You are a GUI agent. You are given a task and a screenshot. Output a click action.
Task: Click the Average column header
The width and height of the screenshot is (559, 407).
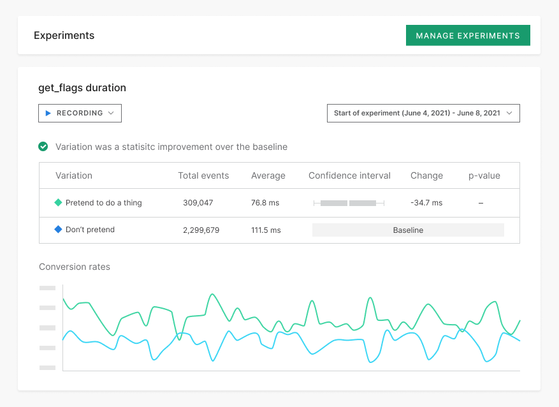[268, 175]
